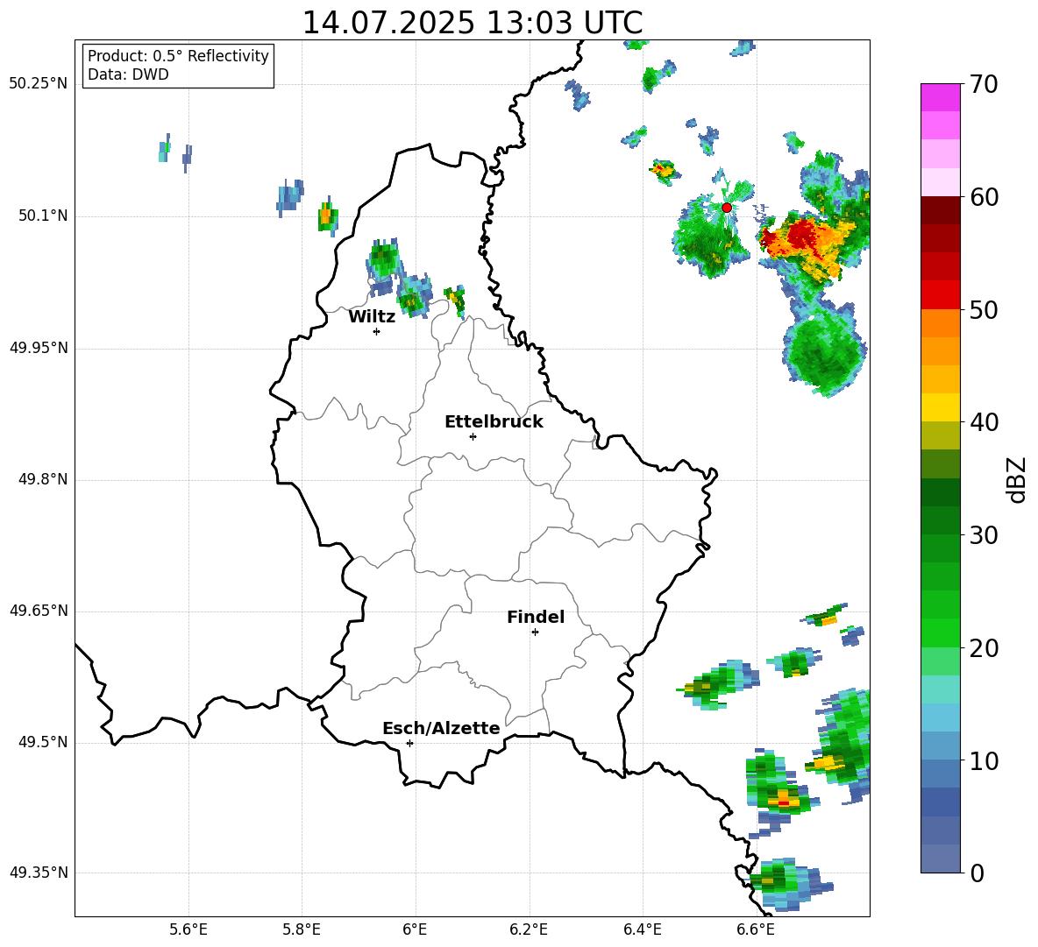The image size is (1038, 947).
Task: Click the 'Esch/Alzette' city label
Action: [x=441, y=728]
